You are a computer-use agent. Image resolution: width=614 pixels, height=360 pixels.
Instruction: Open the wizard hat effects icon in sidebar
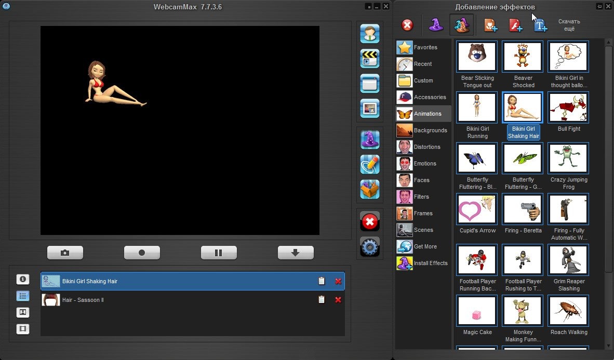coord(369,140)
